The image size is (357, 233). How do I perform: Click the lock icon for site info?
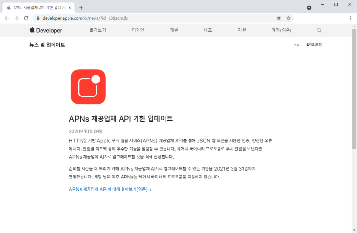38,18
